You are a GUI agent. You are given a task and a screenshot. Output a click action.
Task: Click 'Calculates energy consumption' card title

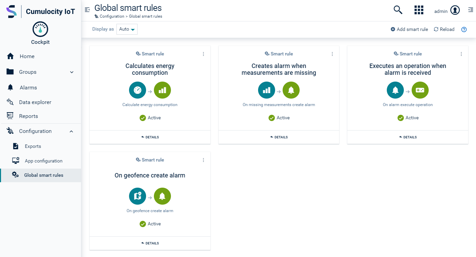click(x=150, y=69)
